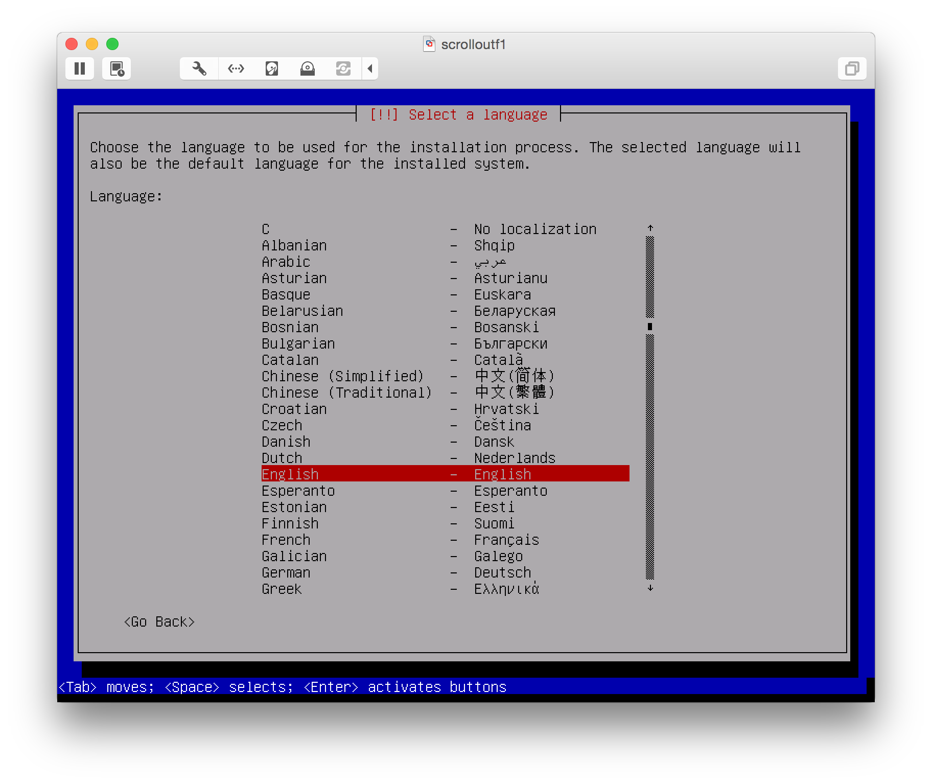This screenshot has width=932, height=784.
Task: Open virtual machine settings wrench
Action: point(199,68)
